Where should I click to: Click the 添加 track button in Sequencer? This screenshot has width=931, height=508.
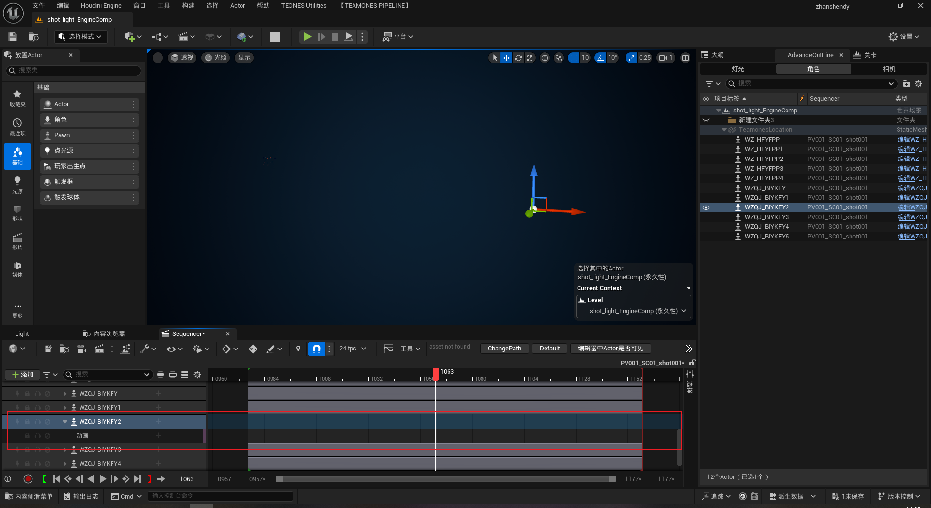(22, 375)
